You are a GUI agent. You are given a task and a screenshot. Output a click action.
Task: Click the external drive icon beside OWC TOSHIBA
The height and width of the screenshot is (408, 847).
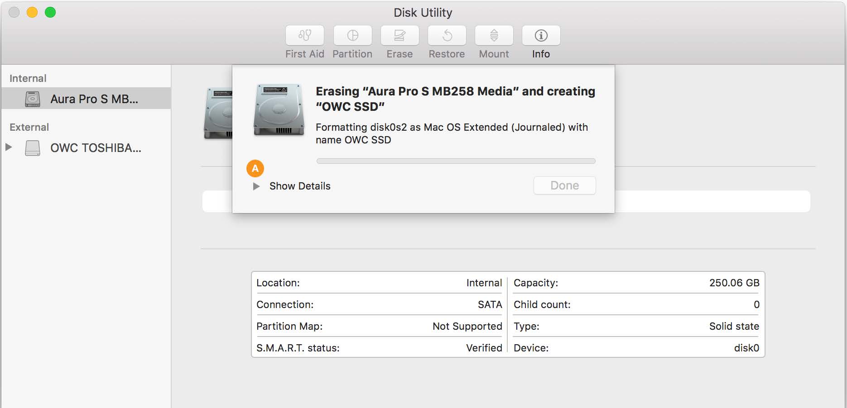click(x=33, y=148)
